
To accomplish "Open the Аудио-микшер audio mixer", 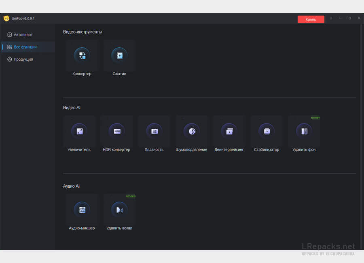I will tap(82, 210).
